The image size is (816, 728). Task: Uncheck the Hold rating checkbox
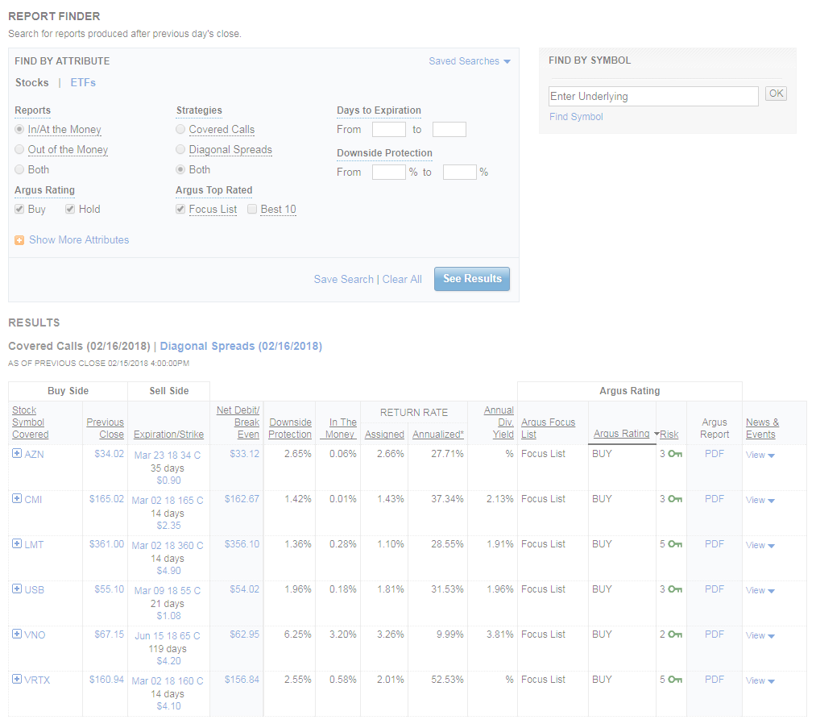(71, 210)
